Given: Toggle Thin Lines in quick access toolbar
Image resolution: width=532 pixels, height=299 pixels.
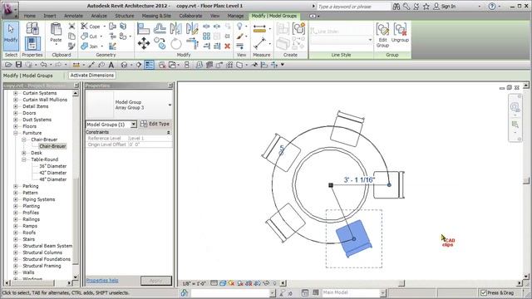Looking at the screenshot, I should 150,65.
